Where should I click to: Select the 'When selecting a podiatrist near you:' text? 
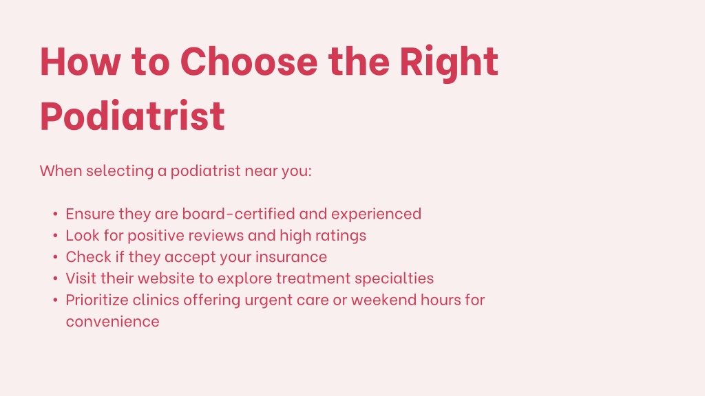[x=176, y=171]
